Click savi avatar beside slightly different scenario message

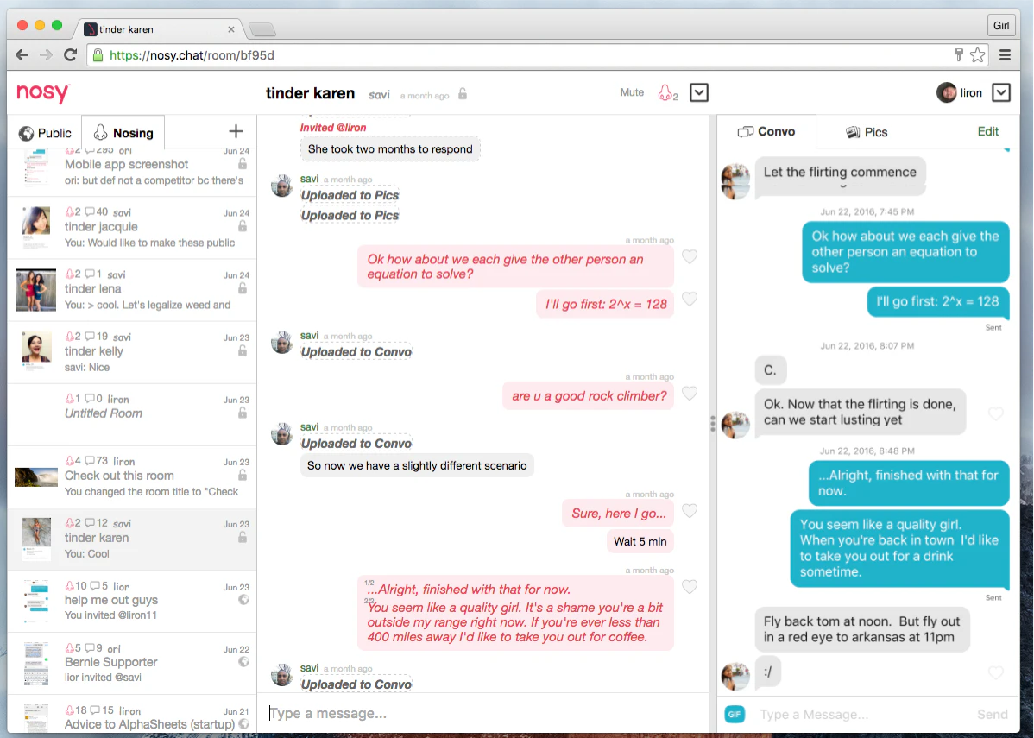pos(281,434)
